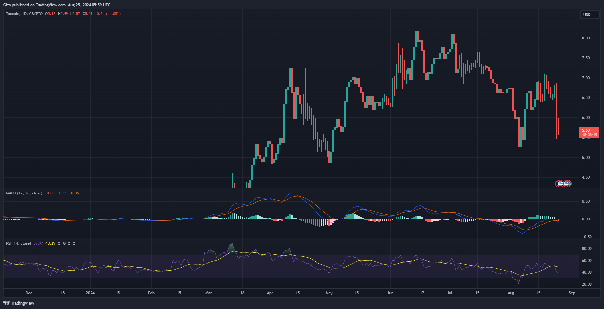The height and width of the screenshot is (309, 604).
Task: Click the 6.50 price axis label
Action: point(586,98)
